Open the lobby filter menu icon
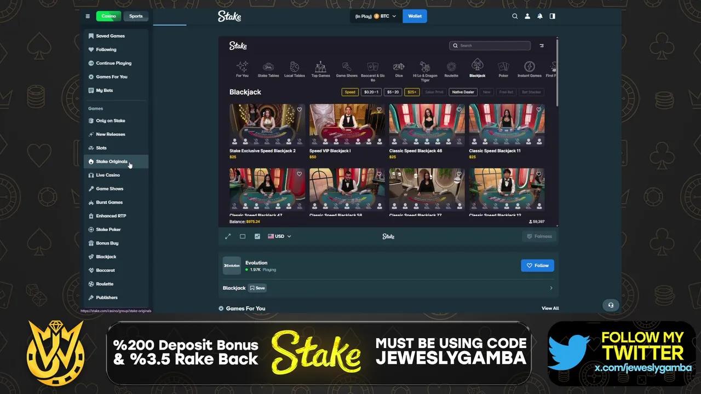 pyautogui.click(x=542, y=45)
